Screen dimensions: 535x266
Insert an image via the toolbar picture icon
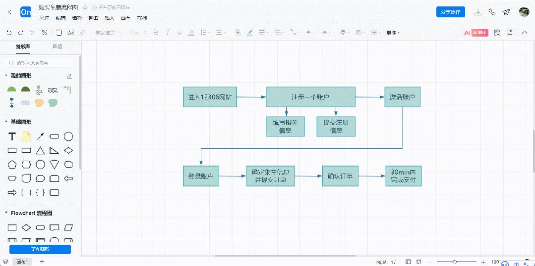(x=70, y=33)
